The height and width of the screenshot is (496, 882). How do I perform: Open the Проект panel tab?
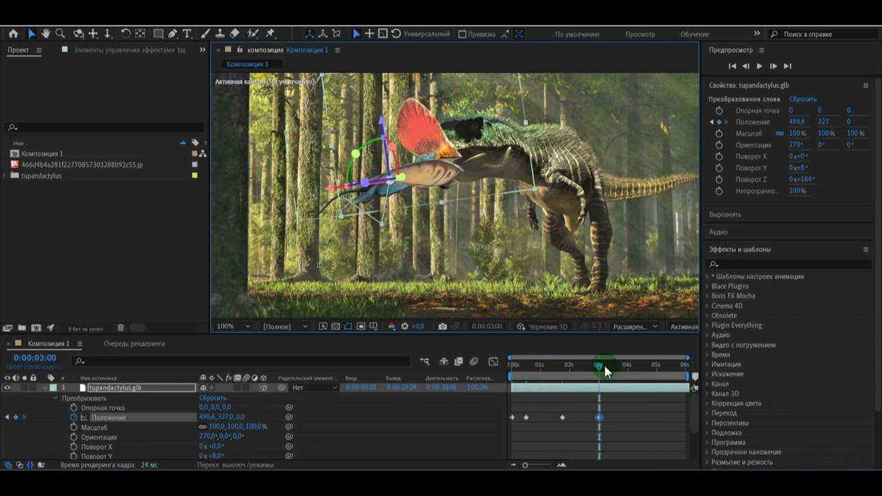click(x=19, y=50)
